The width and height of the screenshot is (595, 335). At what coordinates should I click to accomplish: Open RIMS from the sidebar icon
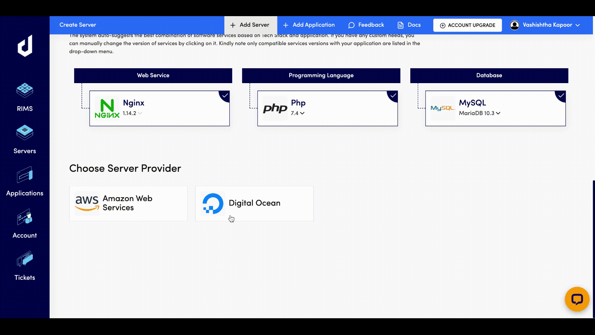point(25,90)
